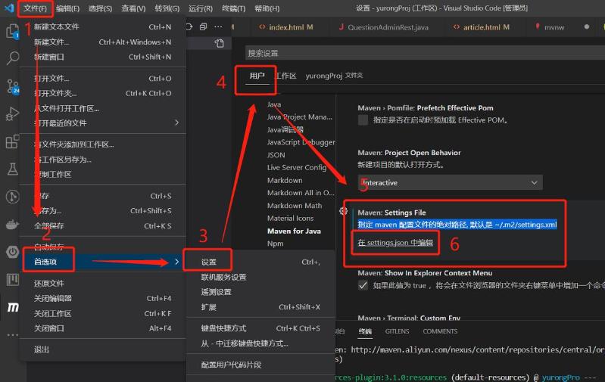Focus the 搜索设置 search box
The image size is (605, 382).
click(425, 53)
